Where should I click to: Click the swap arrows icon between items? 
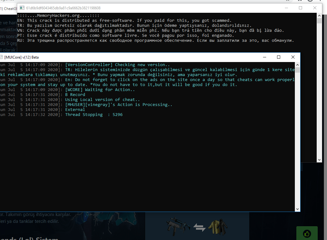[199, 227]
